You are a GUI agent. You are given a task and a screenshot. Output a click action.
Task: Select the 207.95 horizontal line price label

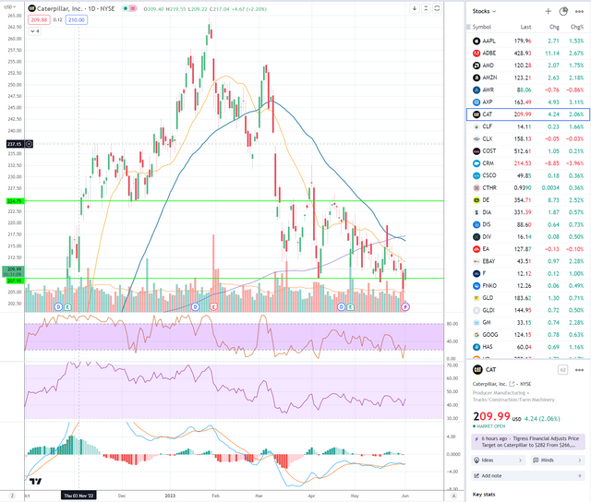point(15,281)
